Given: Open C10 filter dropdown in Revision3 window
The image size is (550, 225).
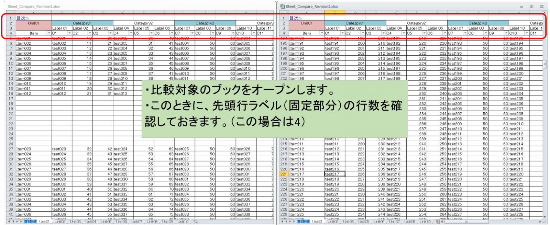Looking at the screenshot, I should coord(254,33).
